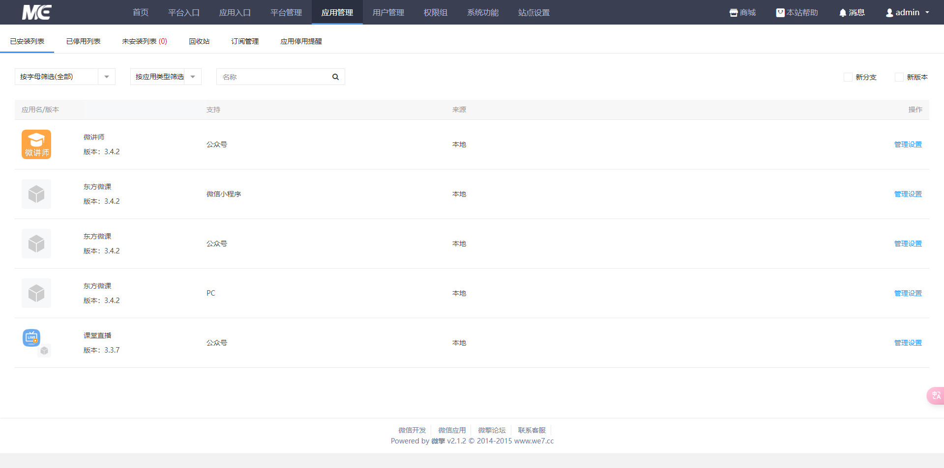
Task: Enable the 新分支 checkbox
Action: (x=847, y=77)
